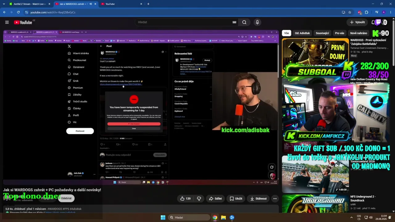Open the Windows Start menu
The image size is (395, 222).
click(163, 217)
